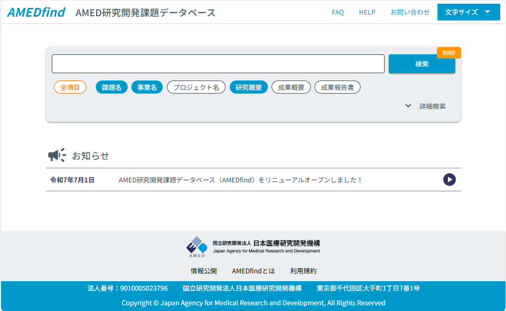This screenshot has width=506, height=311.
Task: Open the 利用規約 footer link
Action: (303, 271)
